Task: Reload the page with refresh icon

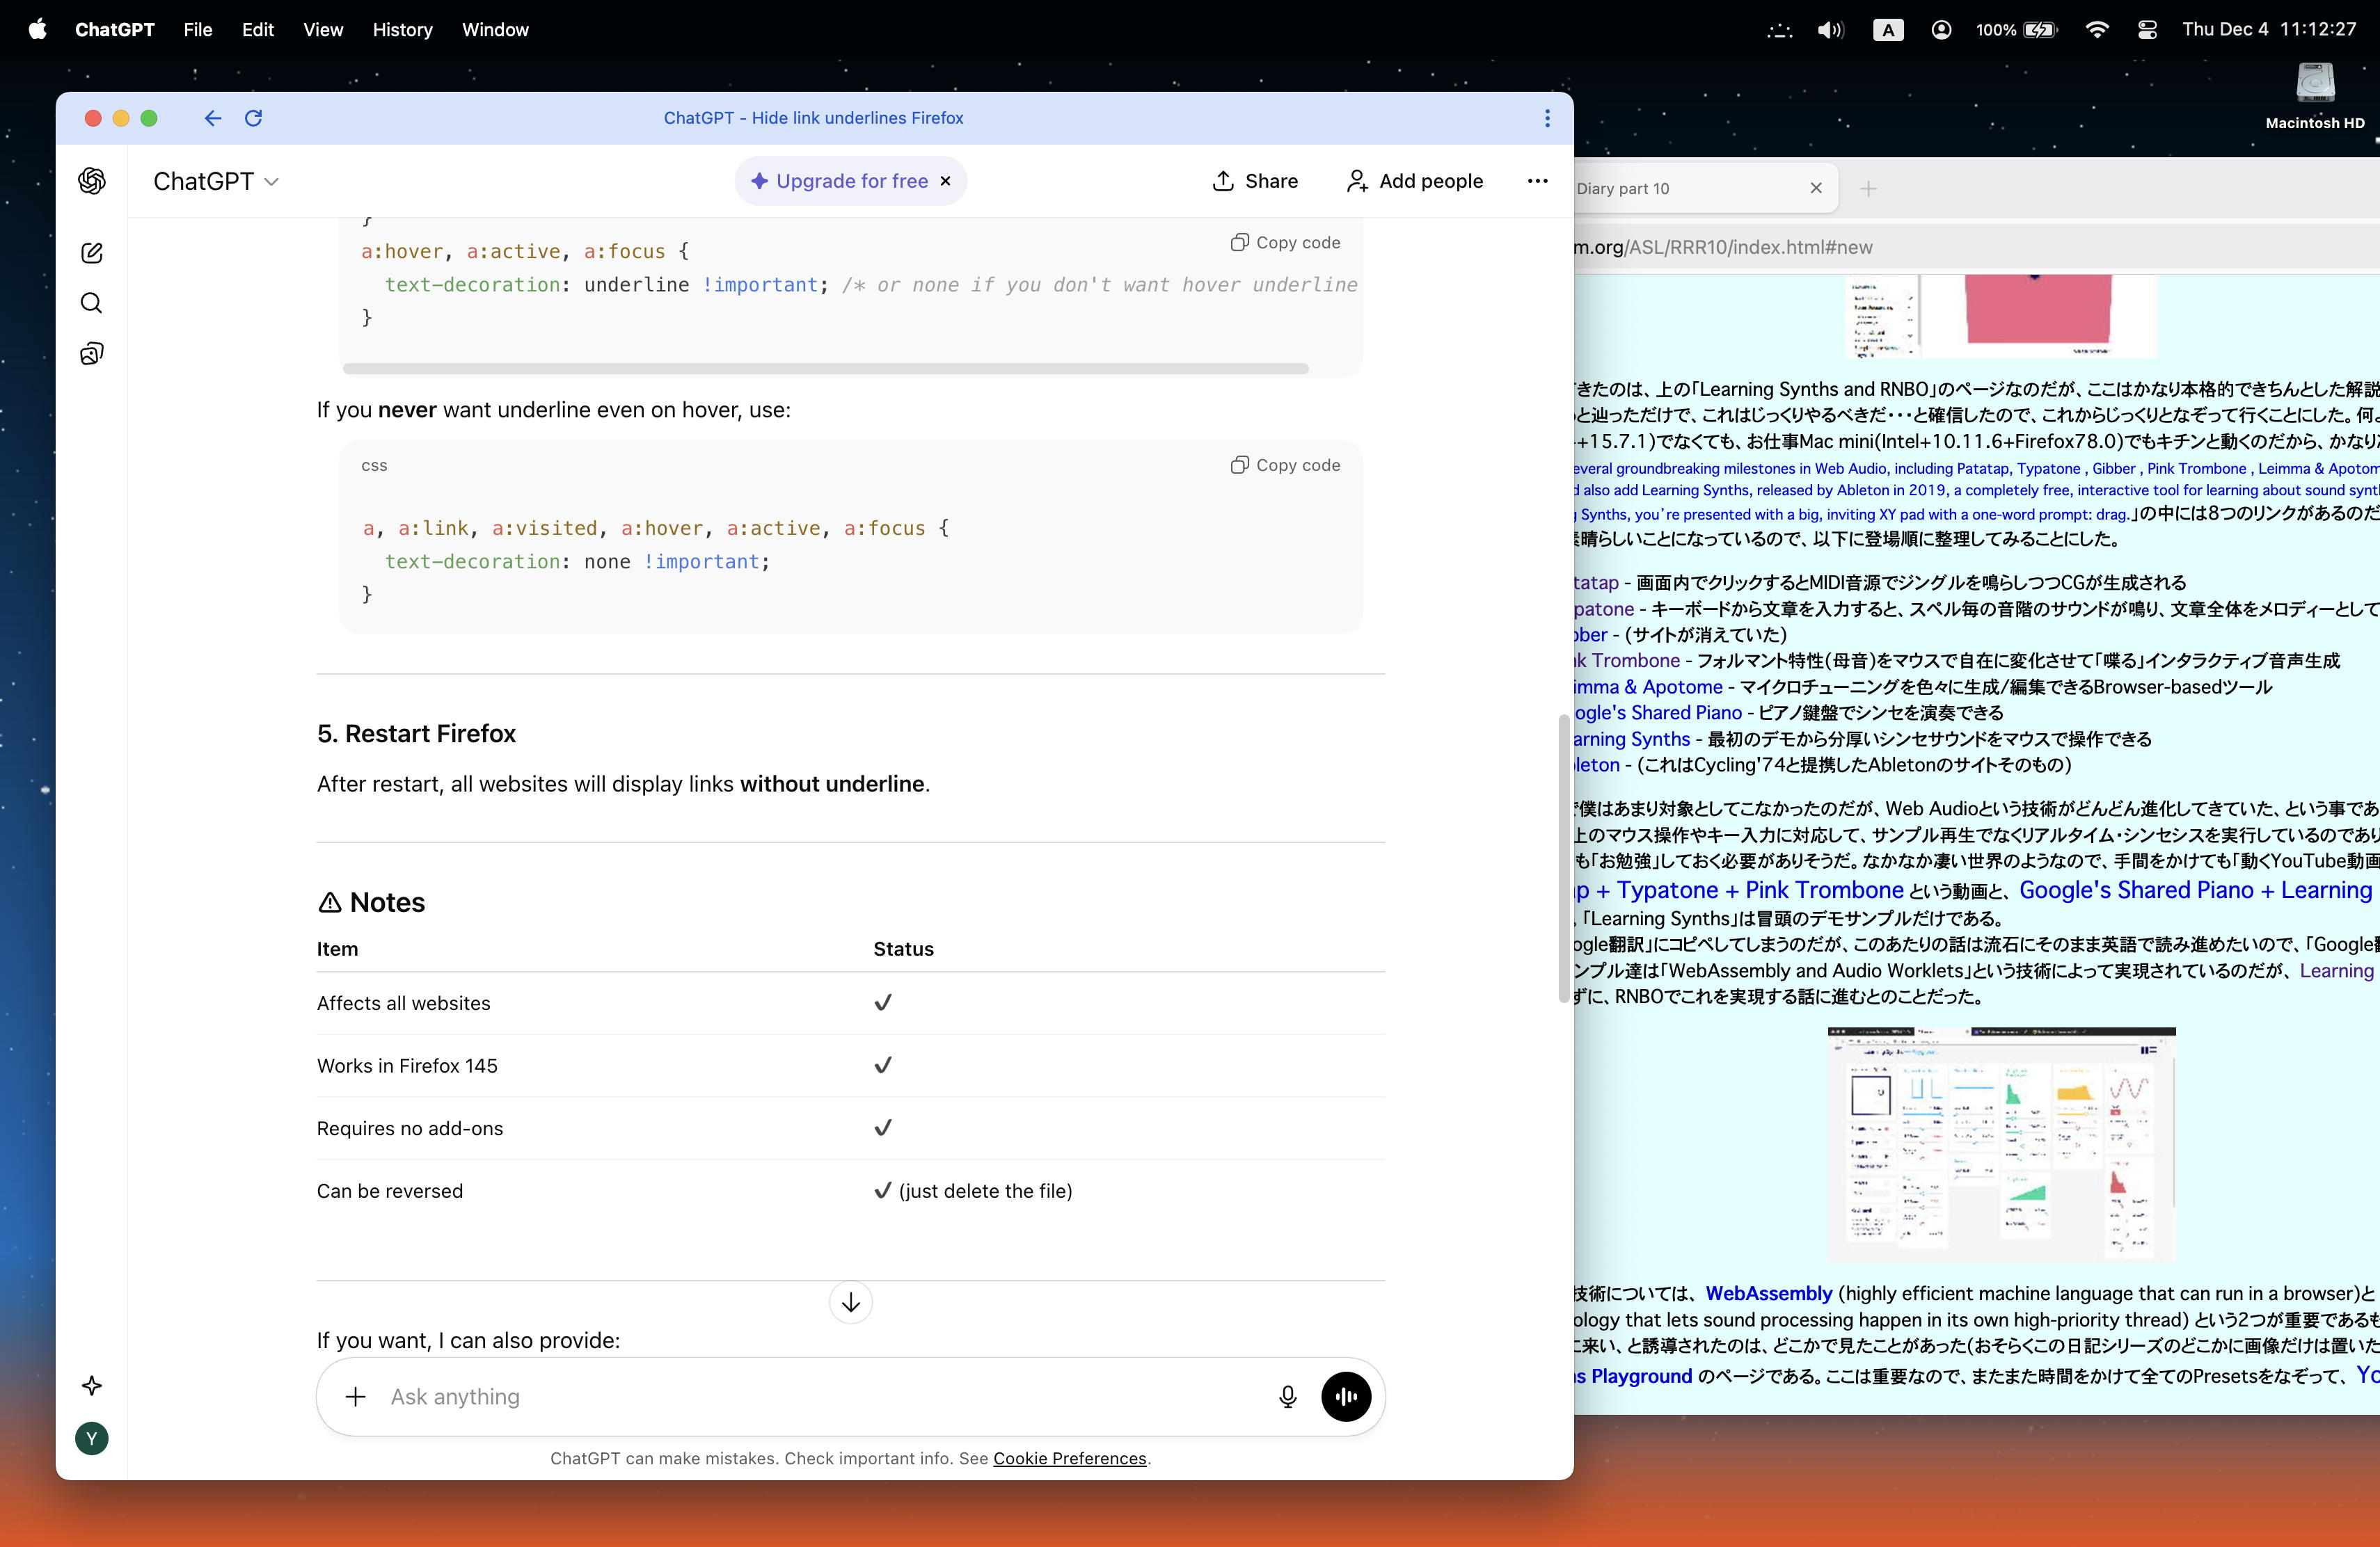Action: pos(254,118)
